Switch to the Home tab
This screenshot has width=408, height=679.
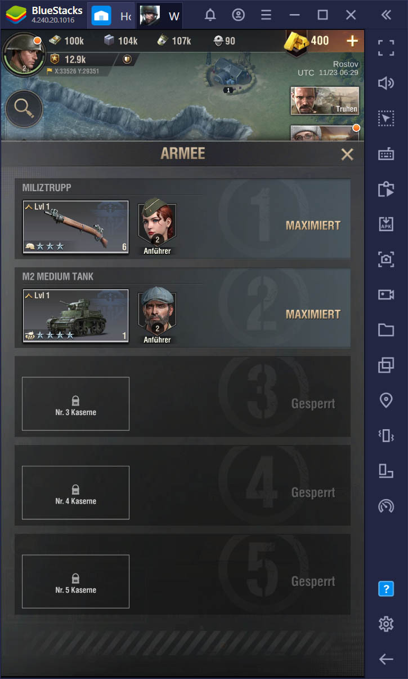[x=111, y=16]
